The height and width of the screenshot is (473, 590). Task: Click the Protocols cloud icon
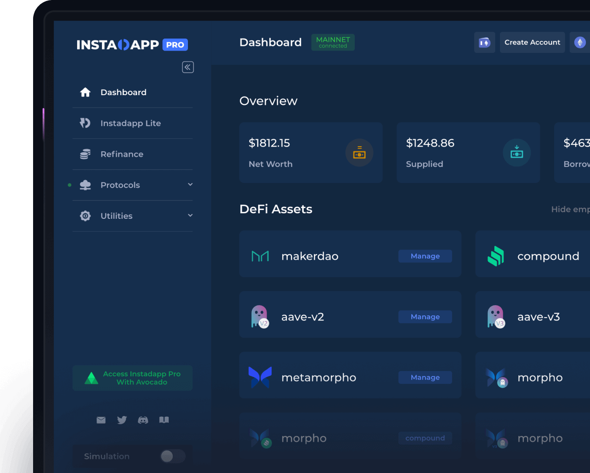(x=85, y=185)
